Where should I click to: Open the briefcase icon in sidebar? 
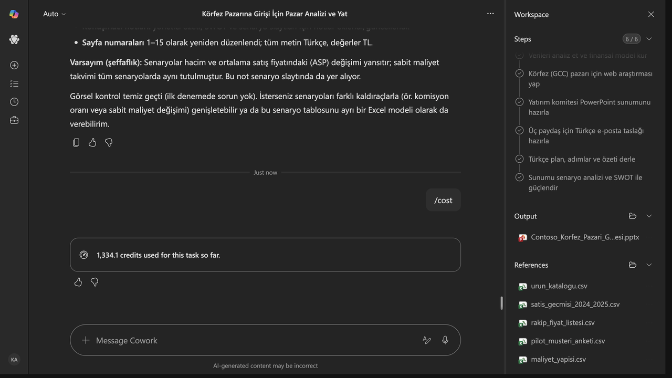point(14,120)
